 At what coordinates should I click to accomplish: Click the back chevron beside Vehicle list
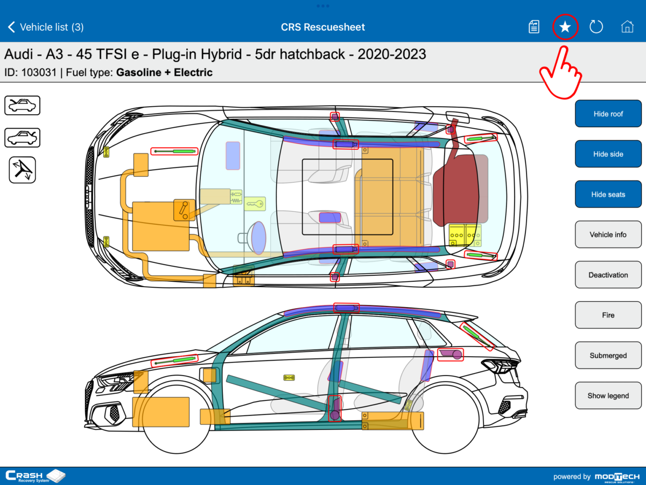[x=10, y=26]
